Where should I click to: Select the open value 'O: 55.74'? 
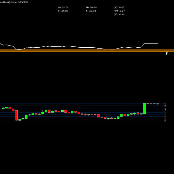coord(63,8)
